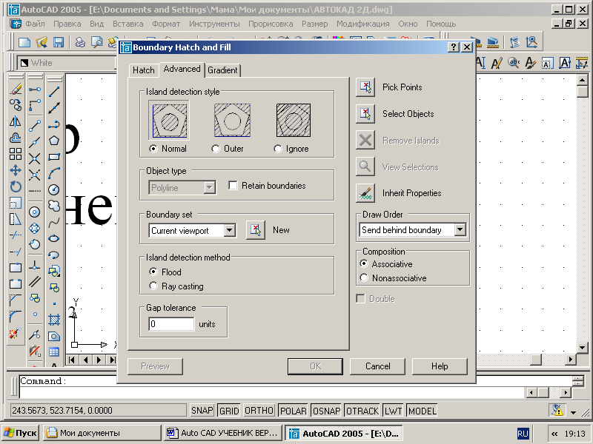Viewport: 593px width, 444px height.
Task: Select the Mirror tool
Action: 16,121
